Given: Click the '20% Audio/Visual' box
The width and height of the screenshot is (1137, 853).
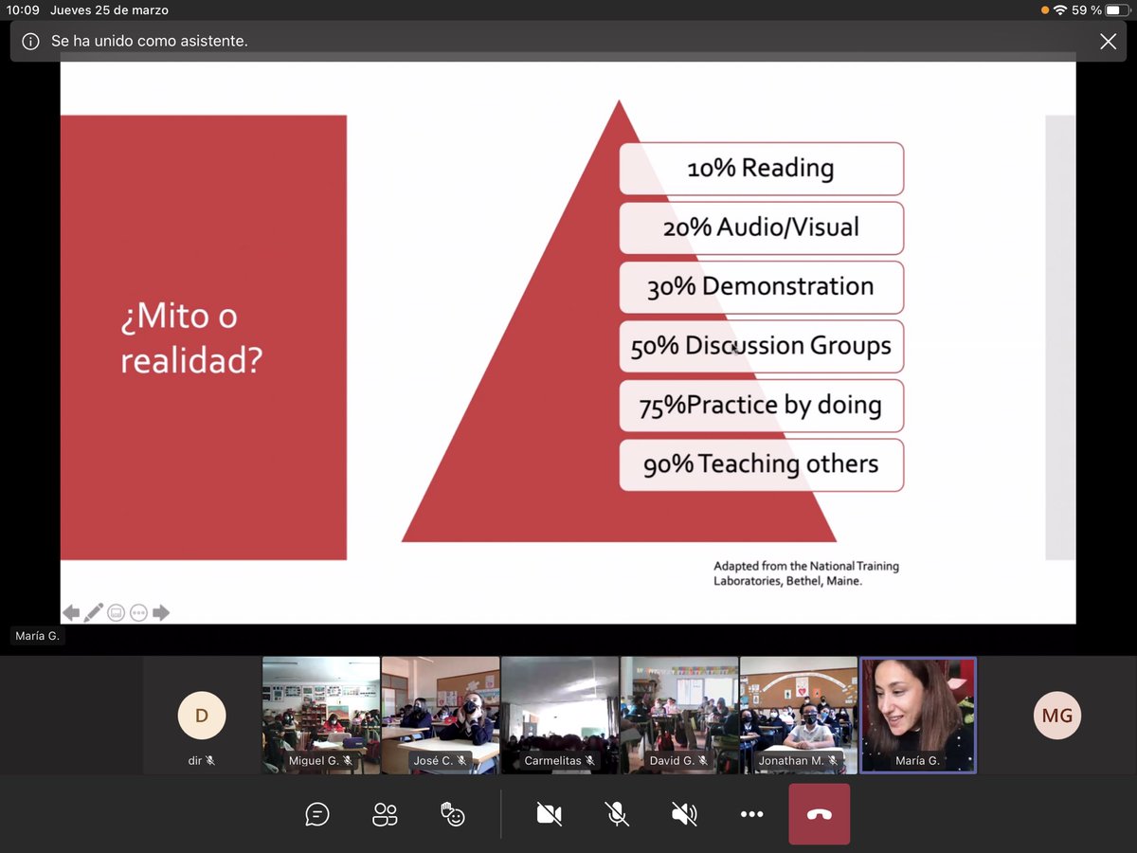Looking at the screenshot, I should 762,227.
